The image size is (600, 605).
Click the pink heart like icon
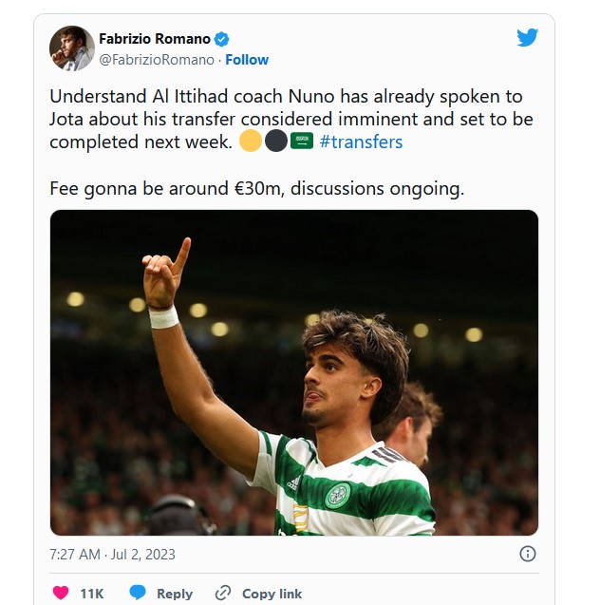point(61,593)
